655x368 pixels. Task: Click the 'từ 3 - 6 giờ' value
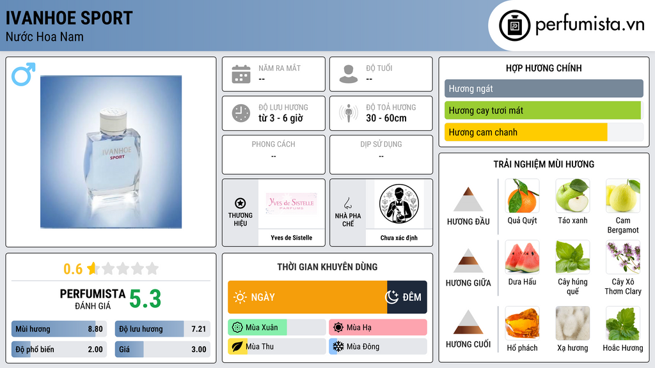click(281, 118)
